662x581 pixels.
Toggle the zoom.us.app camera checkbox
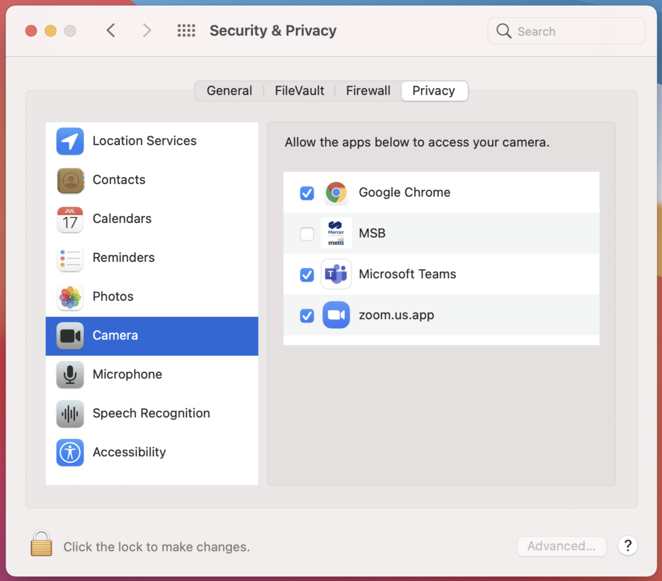click(307, 315)
